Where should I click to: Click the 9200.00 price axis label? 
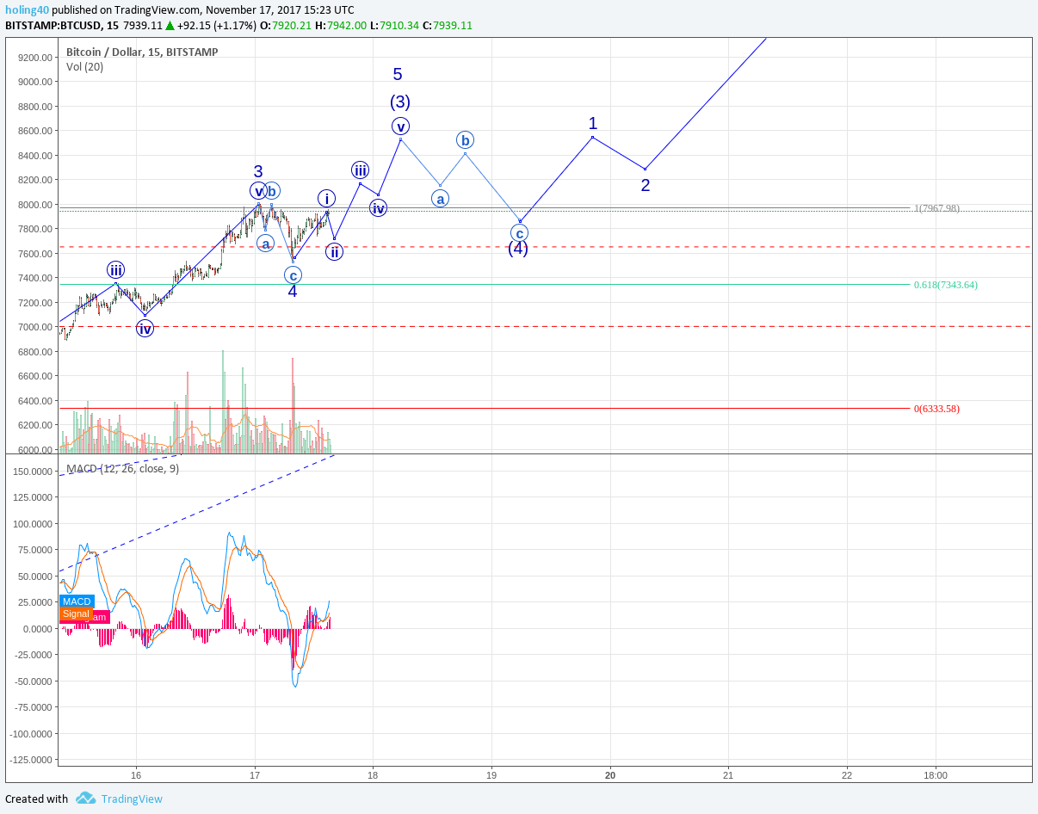coord(34,58)
